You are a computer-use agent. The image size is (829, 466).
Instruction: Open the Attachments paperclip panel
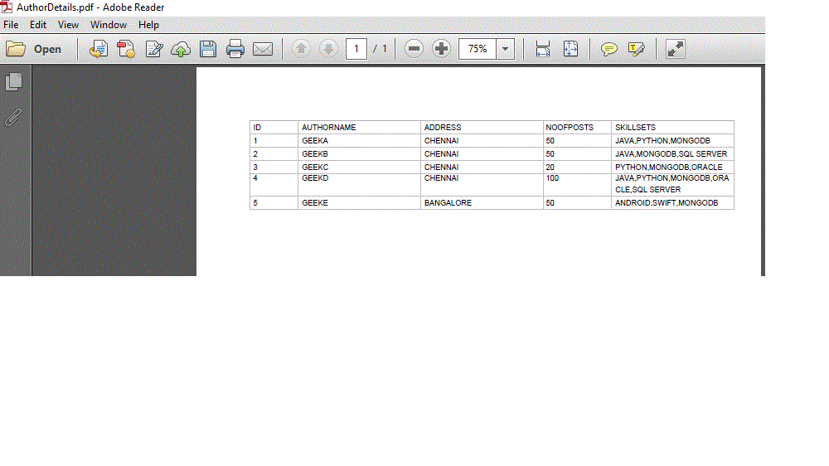tap(13, 118)
